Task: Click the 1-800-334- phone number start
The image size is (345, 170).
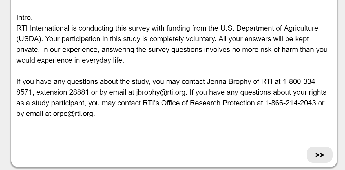Action: point(300,82)
